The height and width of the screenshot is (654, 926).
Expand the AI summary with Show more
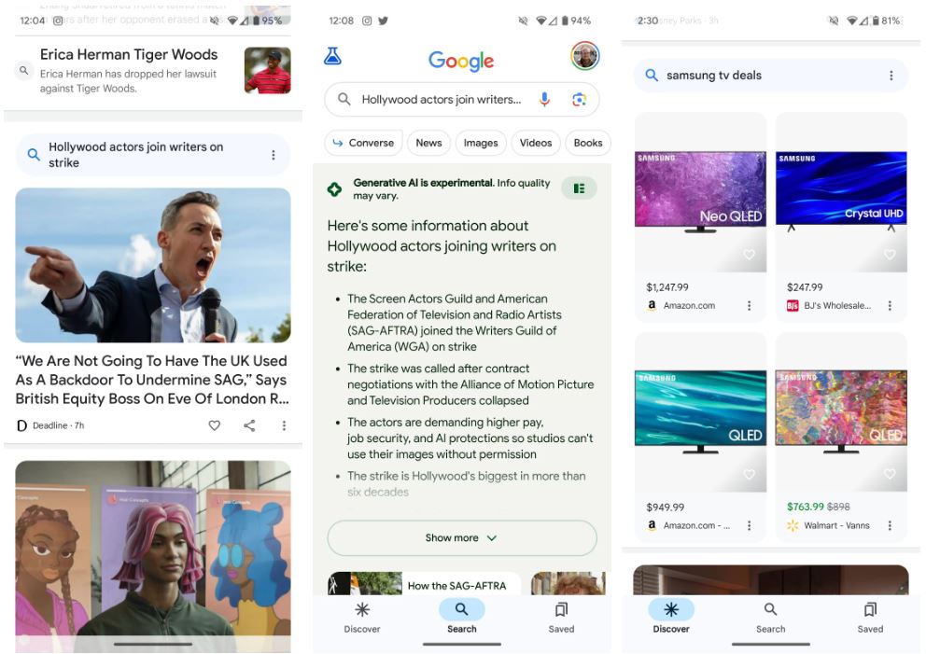[462, 537]
